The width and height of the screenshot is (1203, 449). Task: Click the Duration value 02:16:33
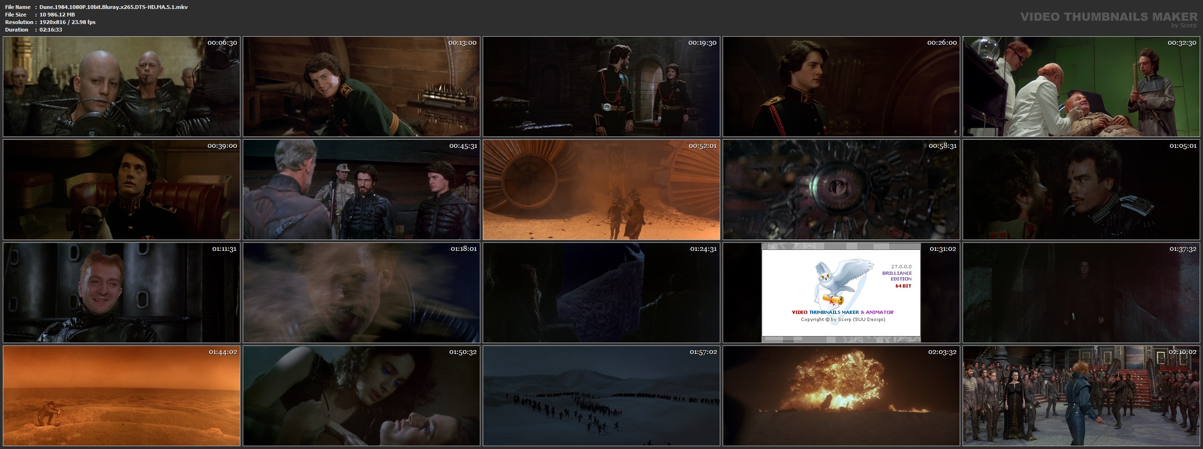pyautogui.click(x=51, y=30)
